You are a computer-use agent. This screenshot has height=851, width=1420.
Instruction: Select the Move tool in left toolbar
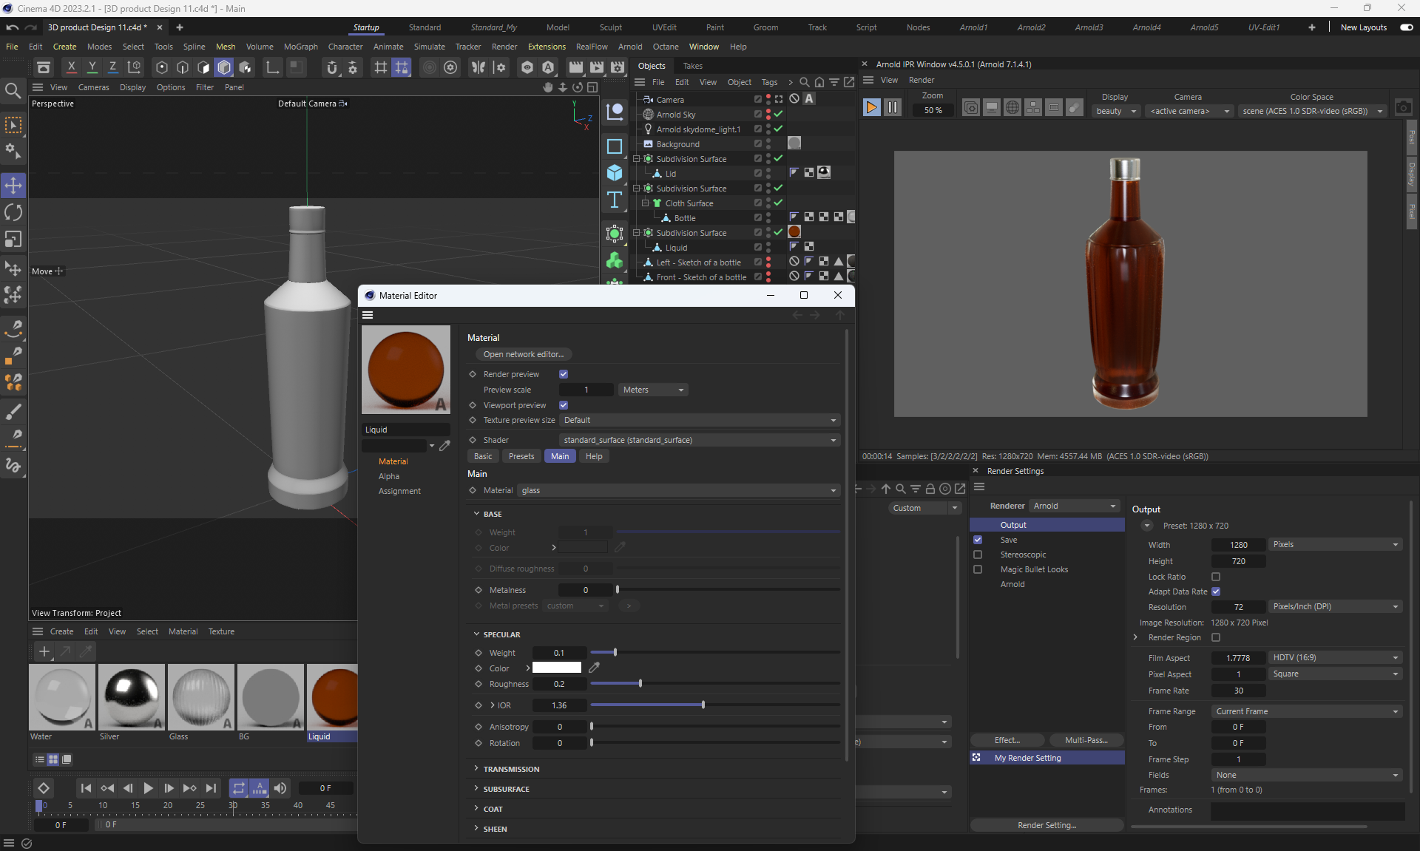pos(13,185)
